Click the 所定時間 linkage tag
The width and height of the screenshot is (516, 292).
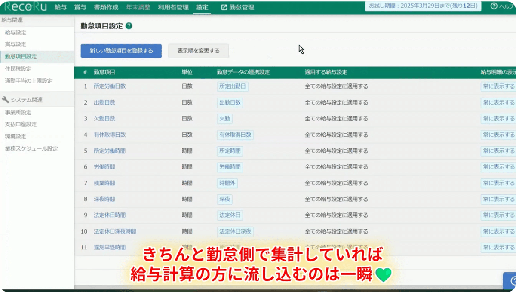(x=230, y=151)
